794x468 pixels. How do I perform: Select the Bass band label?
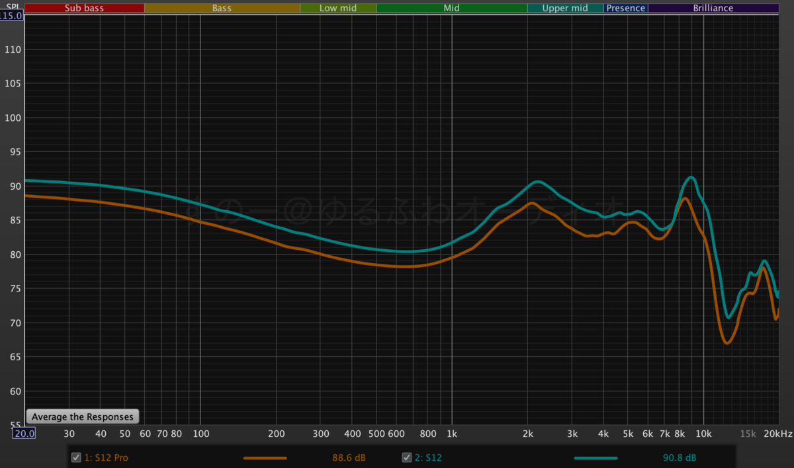pos(222,8)
